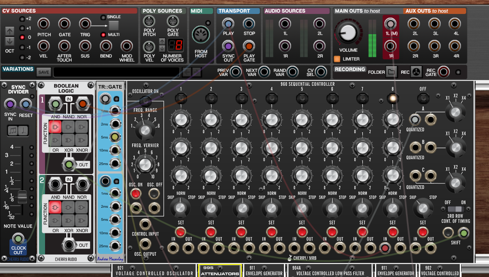
Task: Open the 995 Attenuators module tab
Action: [x=220, y=271]
